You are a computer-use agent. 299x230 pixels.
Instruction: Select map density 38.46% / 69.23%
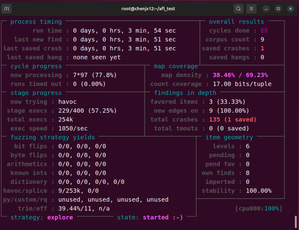coord(240,75)
